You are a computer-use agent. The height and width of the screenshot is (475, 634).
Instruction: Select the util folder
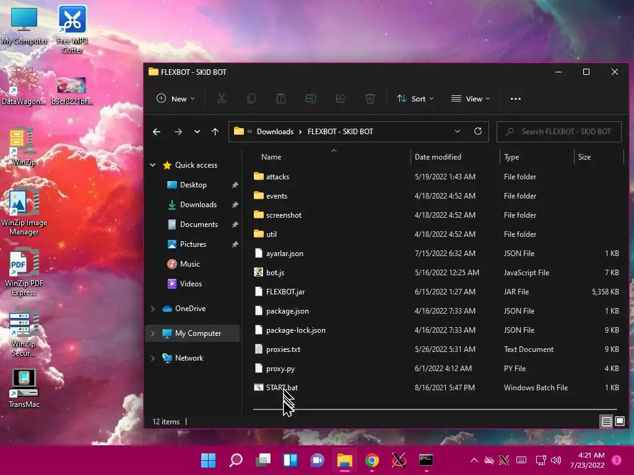pos(435,234)
